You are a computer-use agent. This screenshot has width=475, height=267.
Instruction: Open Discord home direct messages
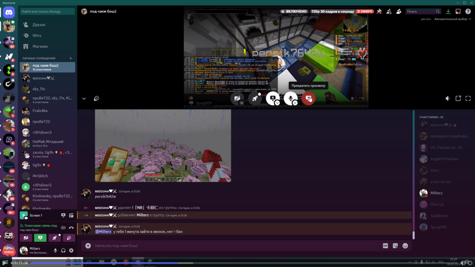click(9, 12)
